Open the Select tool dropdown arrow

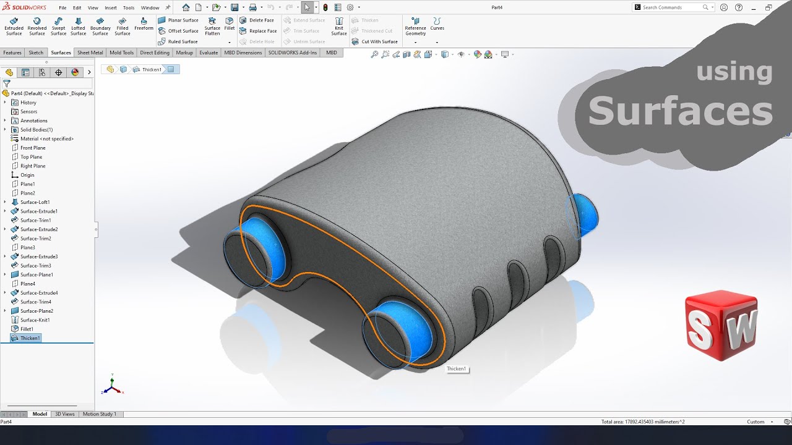(316, 7)
